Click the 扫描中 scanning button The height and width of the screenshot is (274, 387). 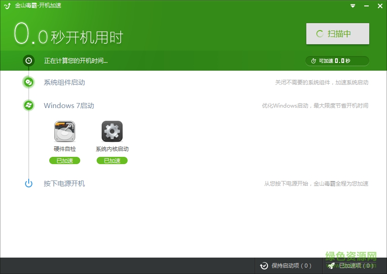[338, 34]
